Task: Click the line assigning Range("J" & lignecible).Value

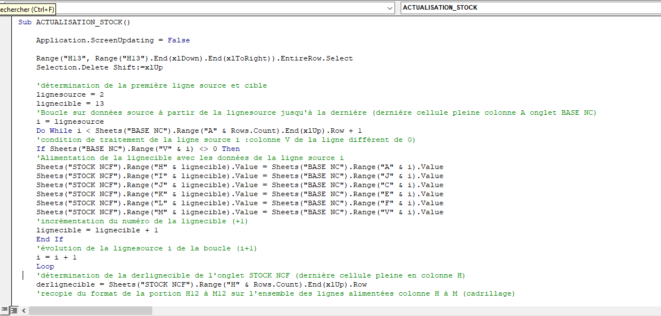Action: (x=240, y=185)
